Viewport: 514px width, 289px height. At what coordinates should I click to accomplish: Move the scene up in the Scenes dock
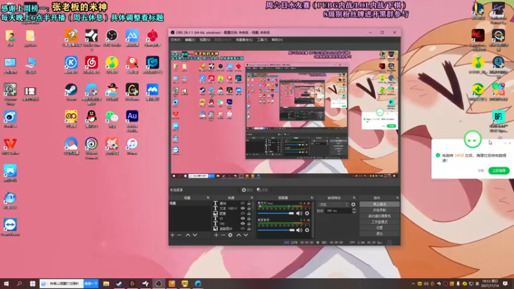pyautogui.click(x=188, y=235)
